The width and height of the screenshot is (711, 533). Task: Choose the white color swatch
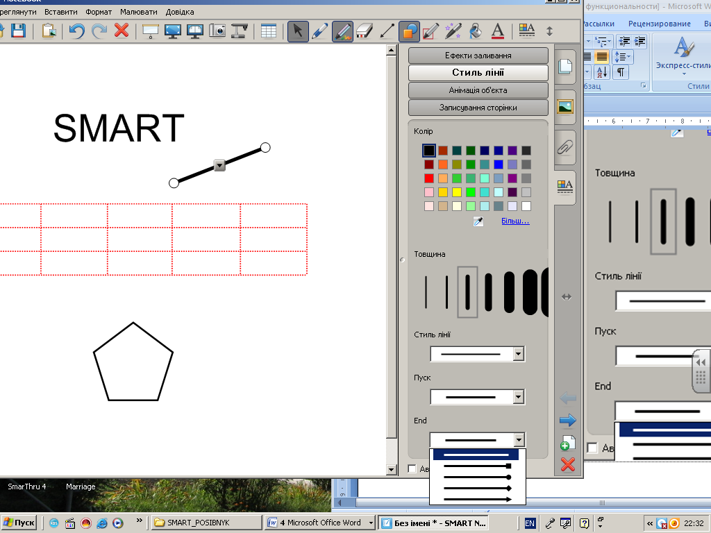tap(526, 206)
